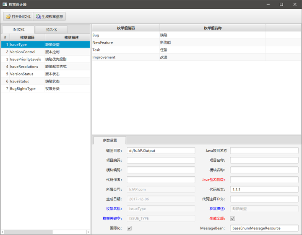Minimize the 枚举设计器 window
Viewport: 302px width, 235px height.
(268, 5)
